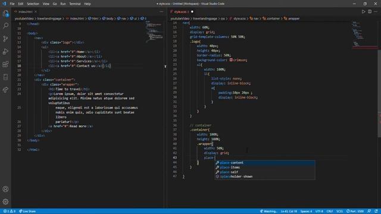Screen dimensions: 381x214
Task: Toggle the Watching Sass compiler status
Action: 268,212
